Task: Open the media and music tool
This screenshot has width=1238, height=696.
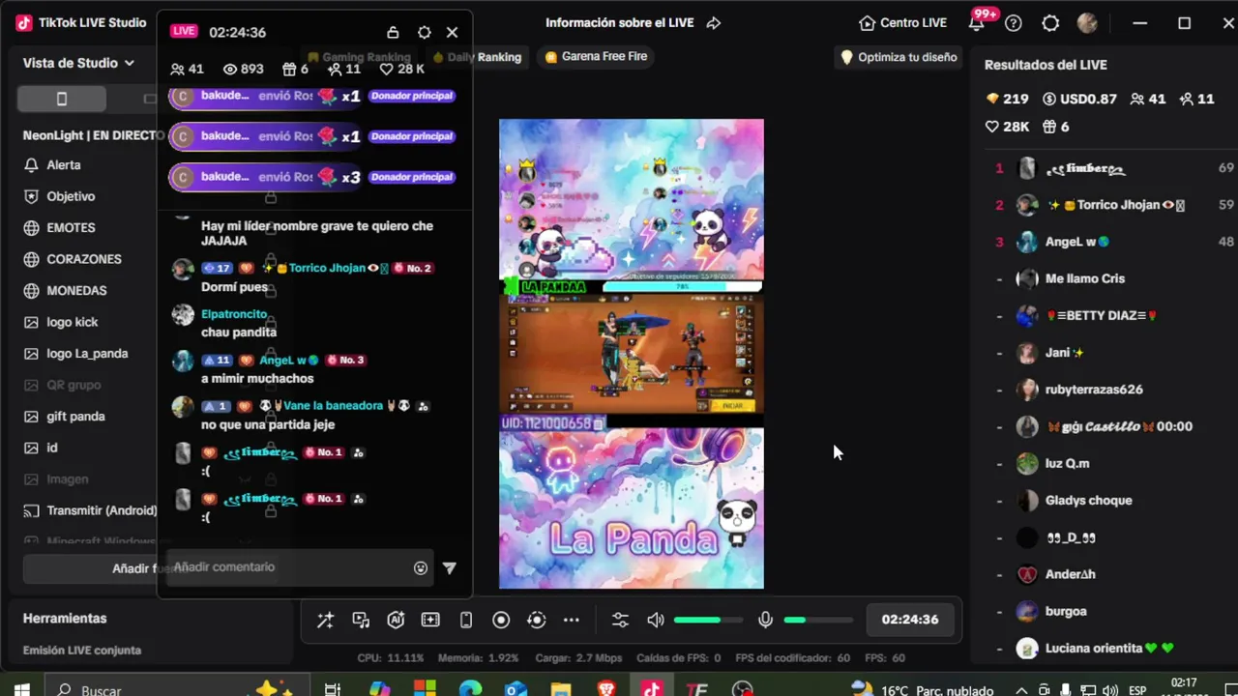Action: [361, 621]
